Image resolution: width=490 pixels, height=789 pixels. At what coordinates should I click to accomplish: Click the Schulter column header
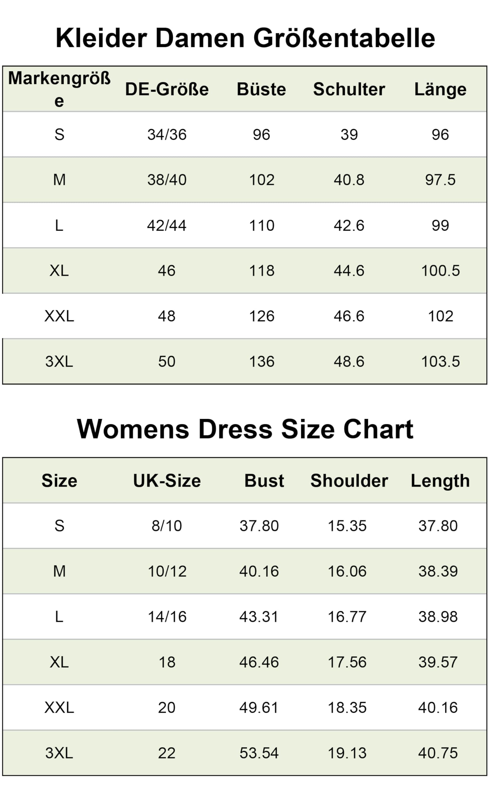pos(349,89)
